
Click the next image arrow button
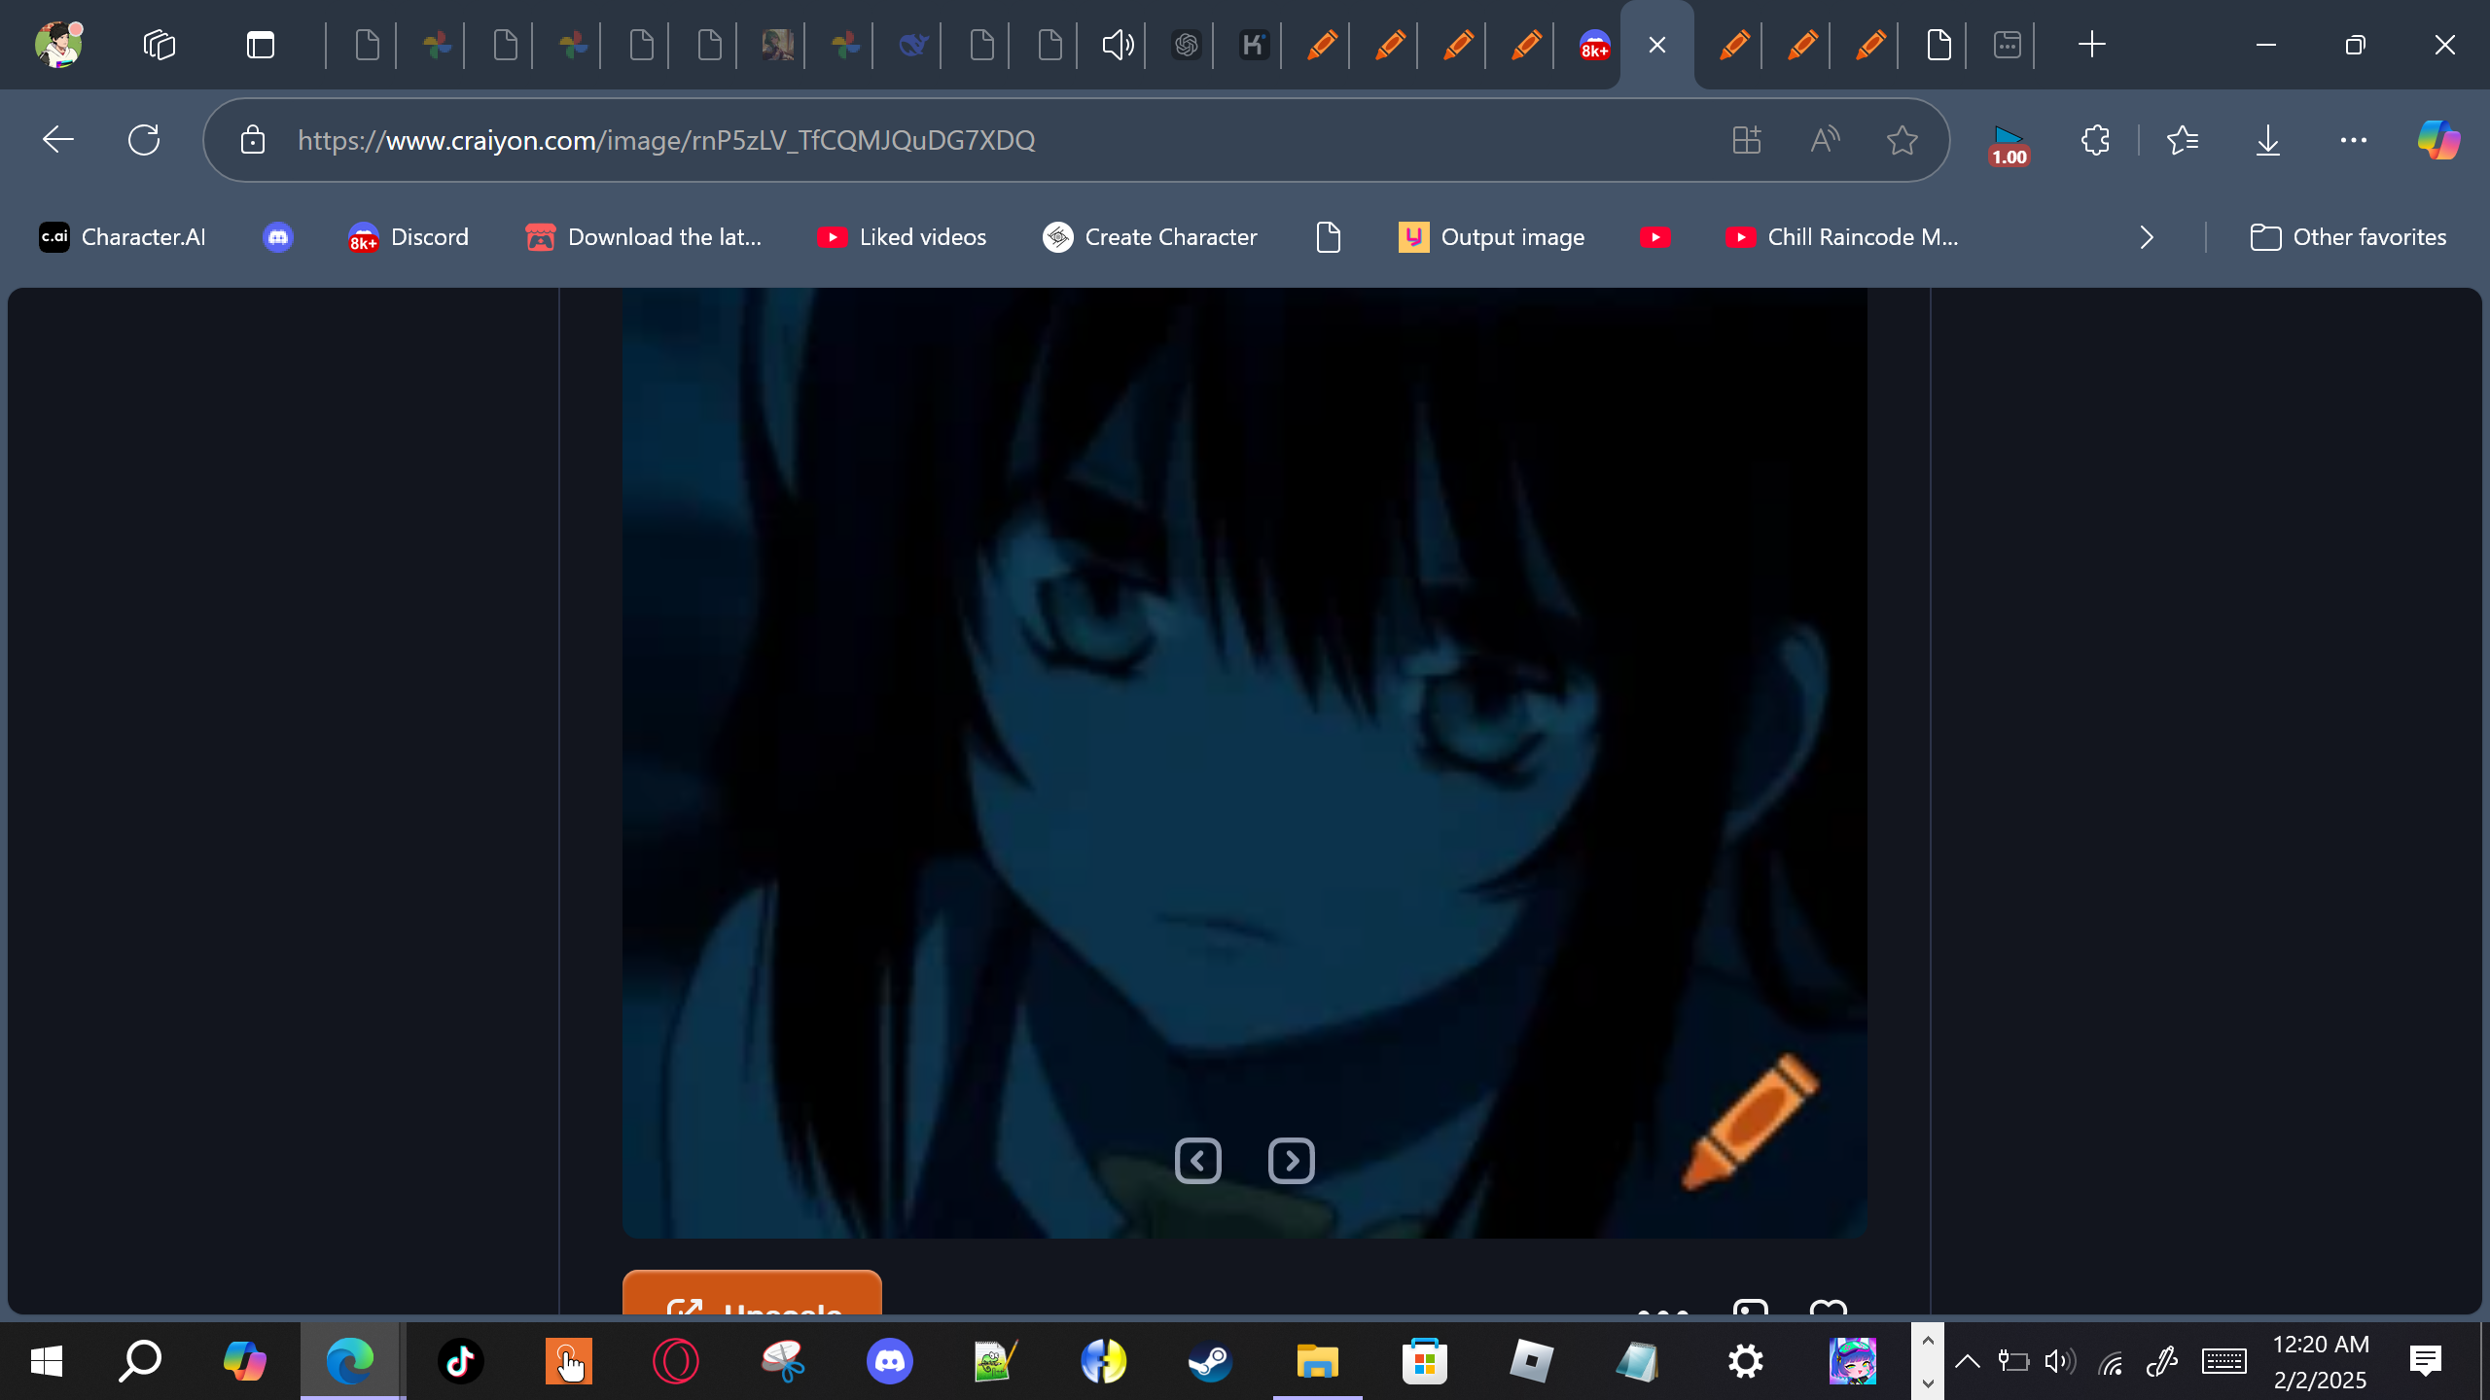tap(1291, 1161)
